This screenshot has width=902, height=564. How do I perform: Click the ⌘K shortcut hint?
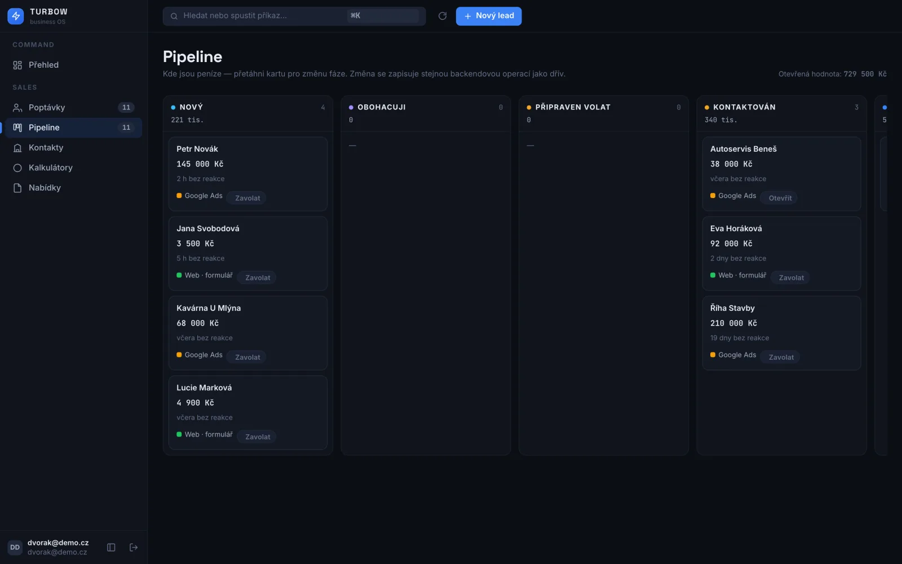coord(355,16)
